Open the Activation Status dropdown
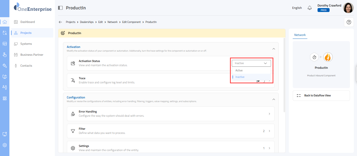This screenshot has width=357, height=156. coord(251,63)
